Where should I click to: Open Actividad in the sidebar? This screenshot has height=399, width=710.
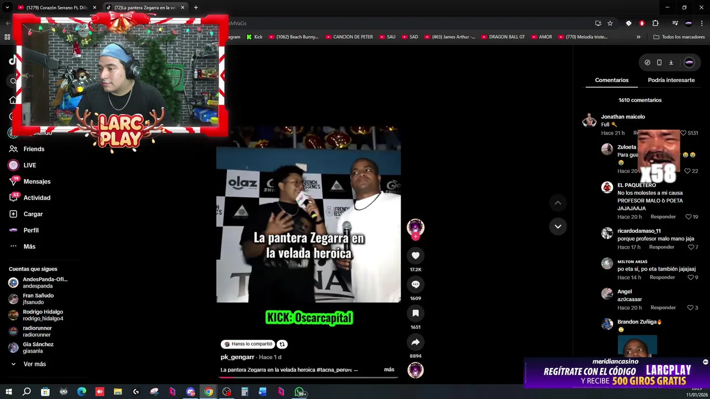[37, 198]
